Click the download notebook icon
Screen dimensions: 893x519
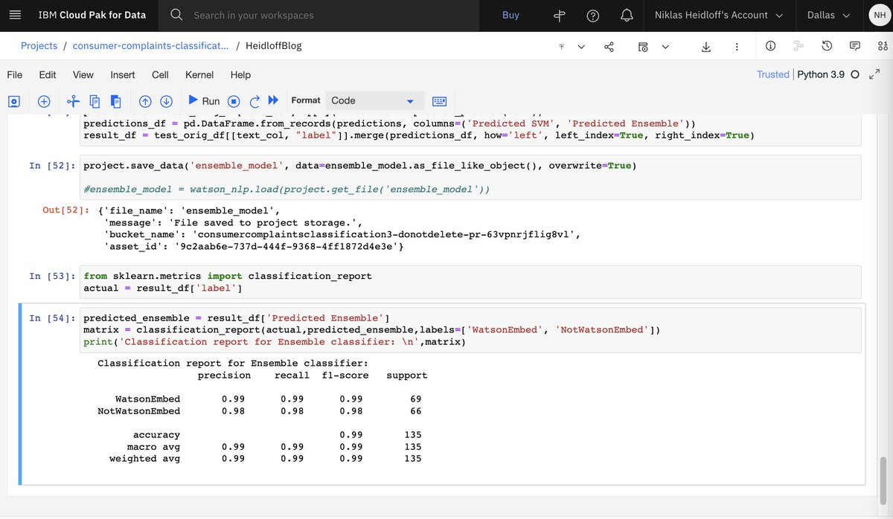[x=706, y=47]
